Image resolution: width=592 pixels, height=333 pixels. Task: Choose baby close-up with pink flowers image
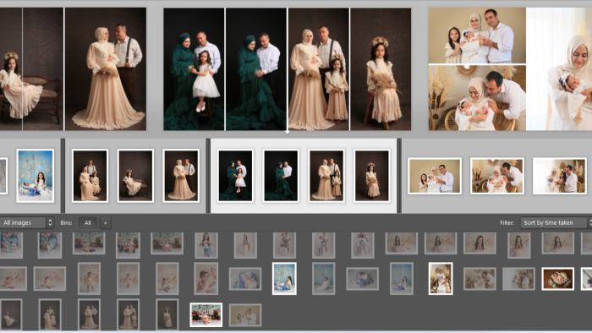click(x=206, y=279)
